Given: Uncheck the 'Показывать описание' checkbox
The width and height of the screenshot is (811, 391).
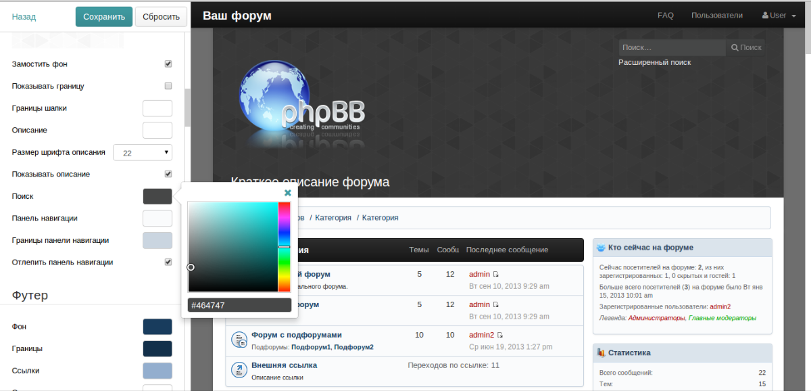Looking at the screenshot, I should click(168, 174).
